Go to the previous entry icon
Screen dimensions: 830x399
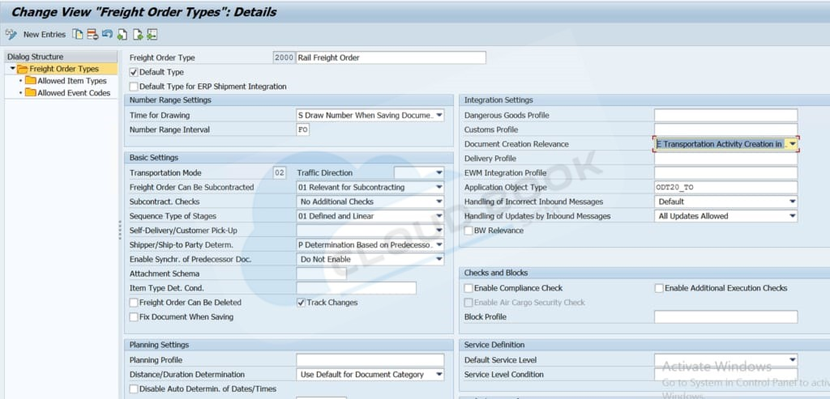point(122,35)
